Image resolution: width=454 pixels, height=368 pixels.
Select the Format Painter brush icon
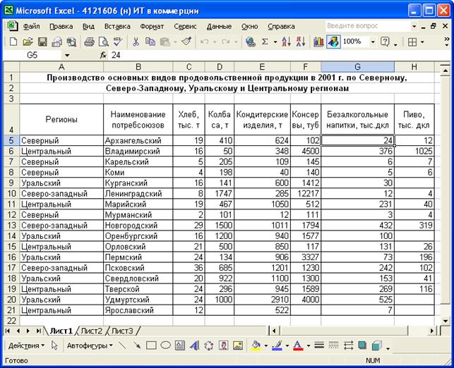186,42
